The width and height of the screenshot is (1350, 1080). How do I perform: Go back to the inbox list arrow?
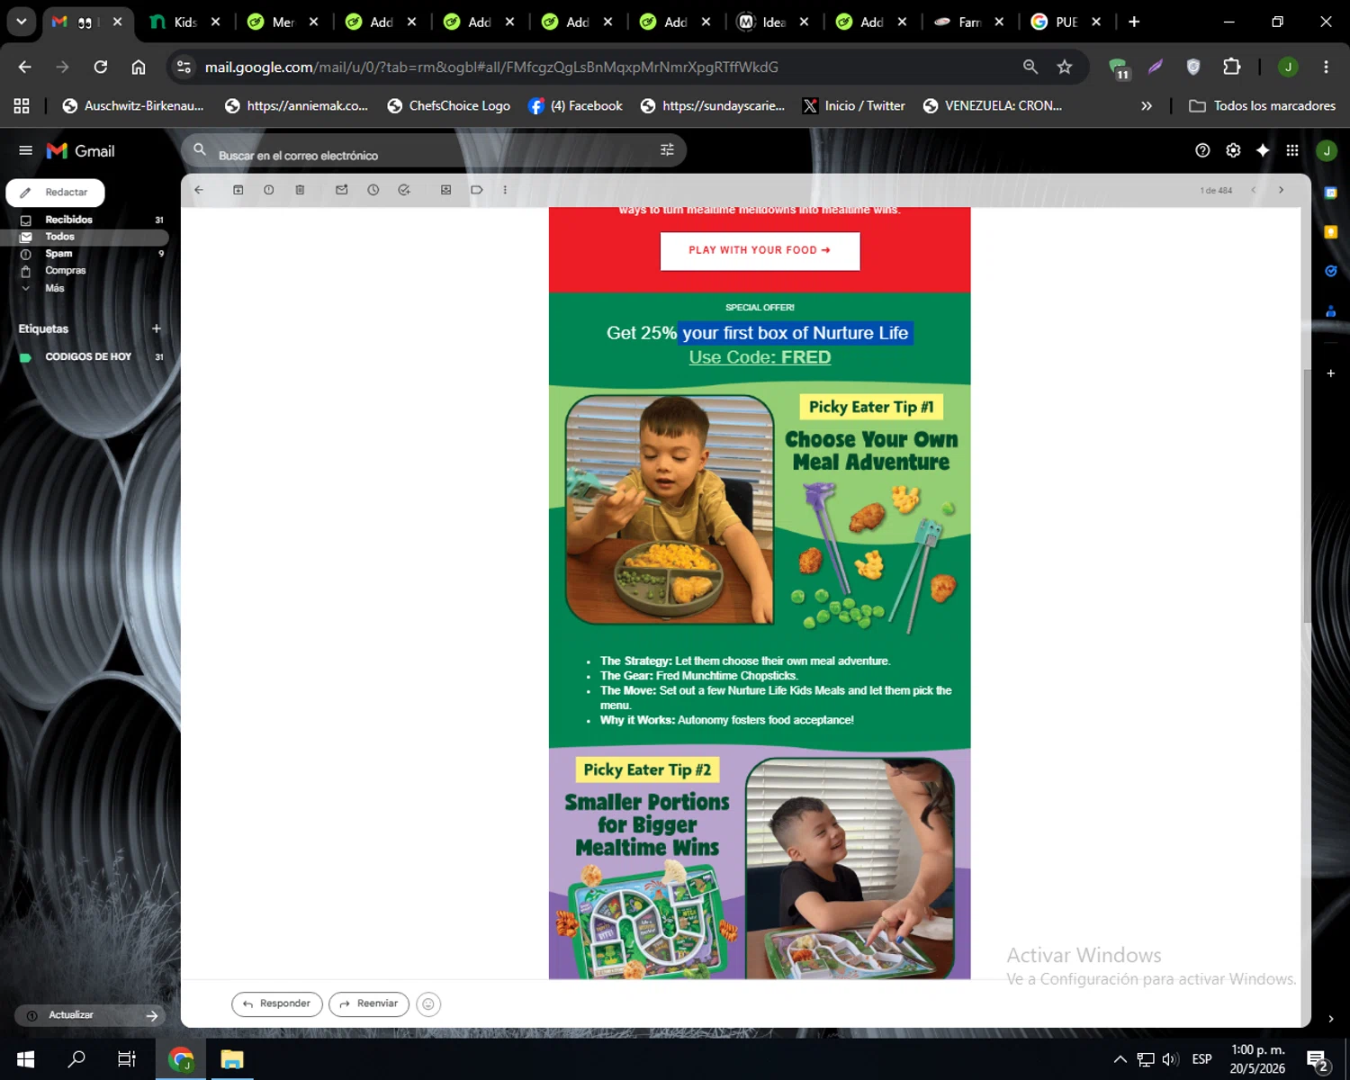(199, 190)
